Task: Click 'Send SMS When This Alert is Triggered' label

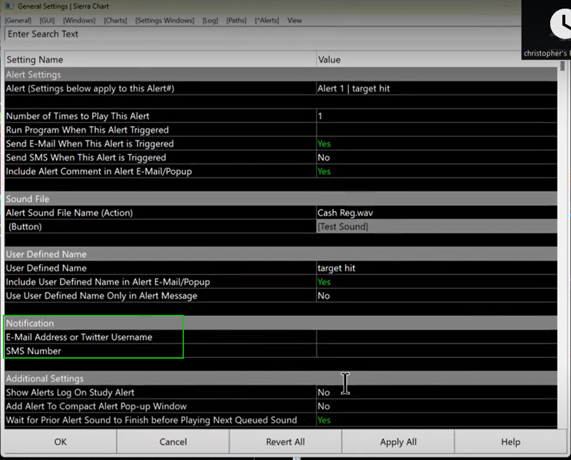Action: (x=86, y=158)
